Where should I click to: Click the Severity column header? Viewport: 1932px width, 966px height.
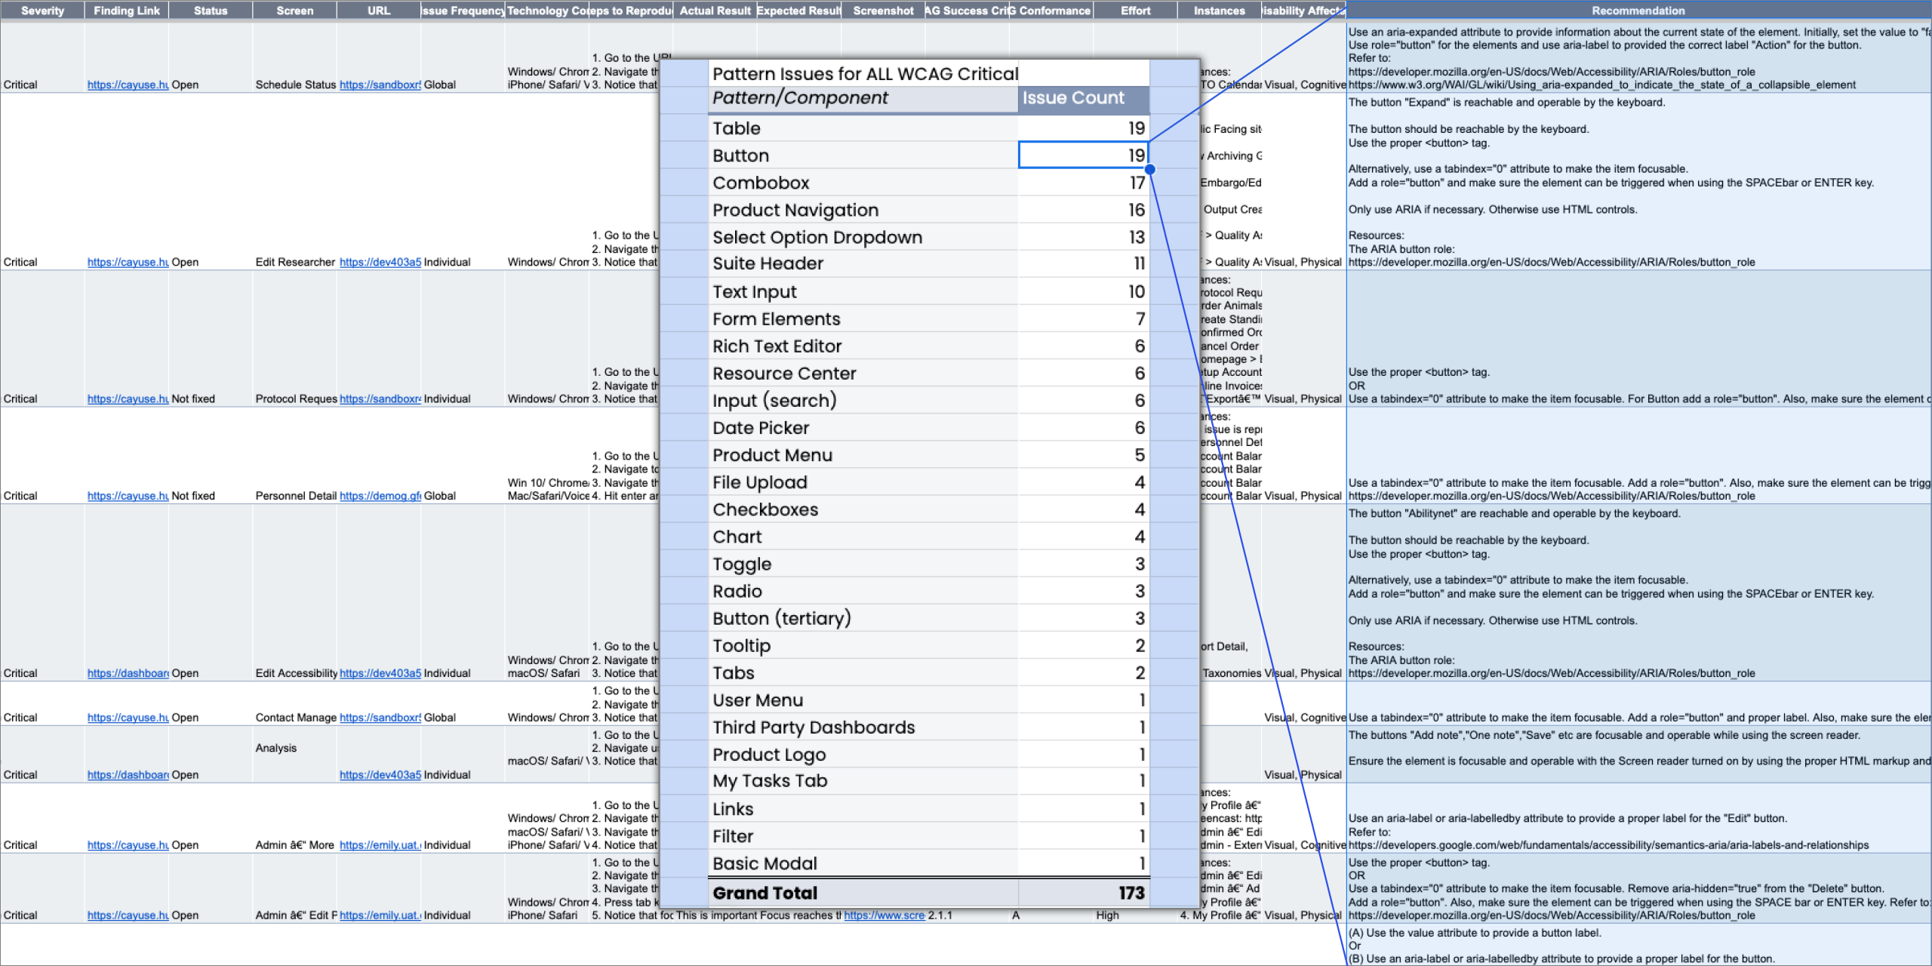point(42,11)
